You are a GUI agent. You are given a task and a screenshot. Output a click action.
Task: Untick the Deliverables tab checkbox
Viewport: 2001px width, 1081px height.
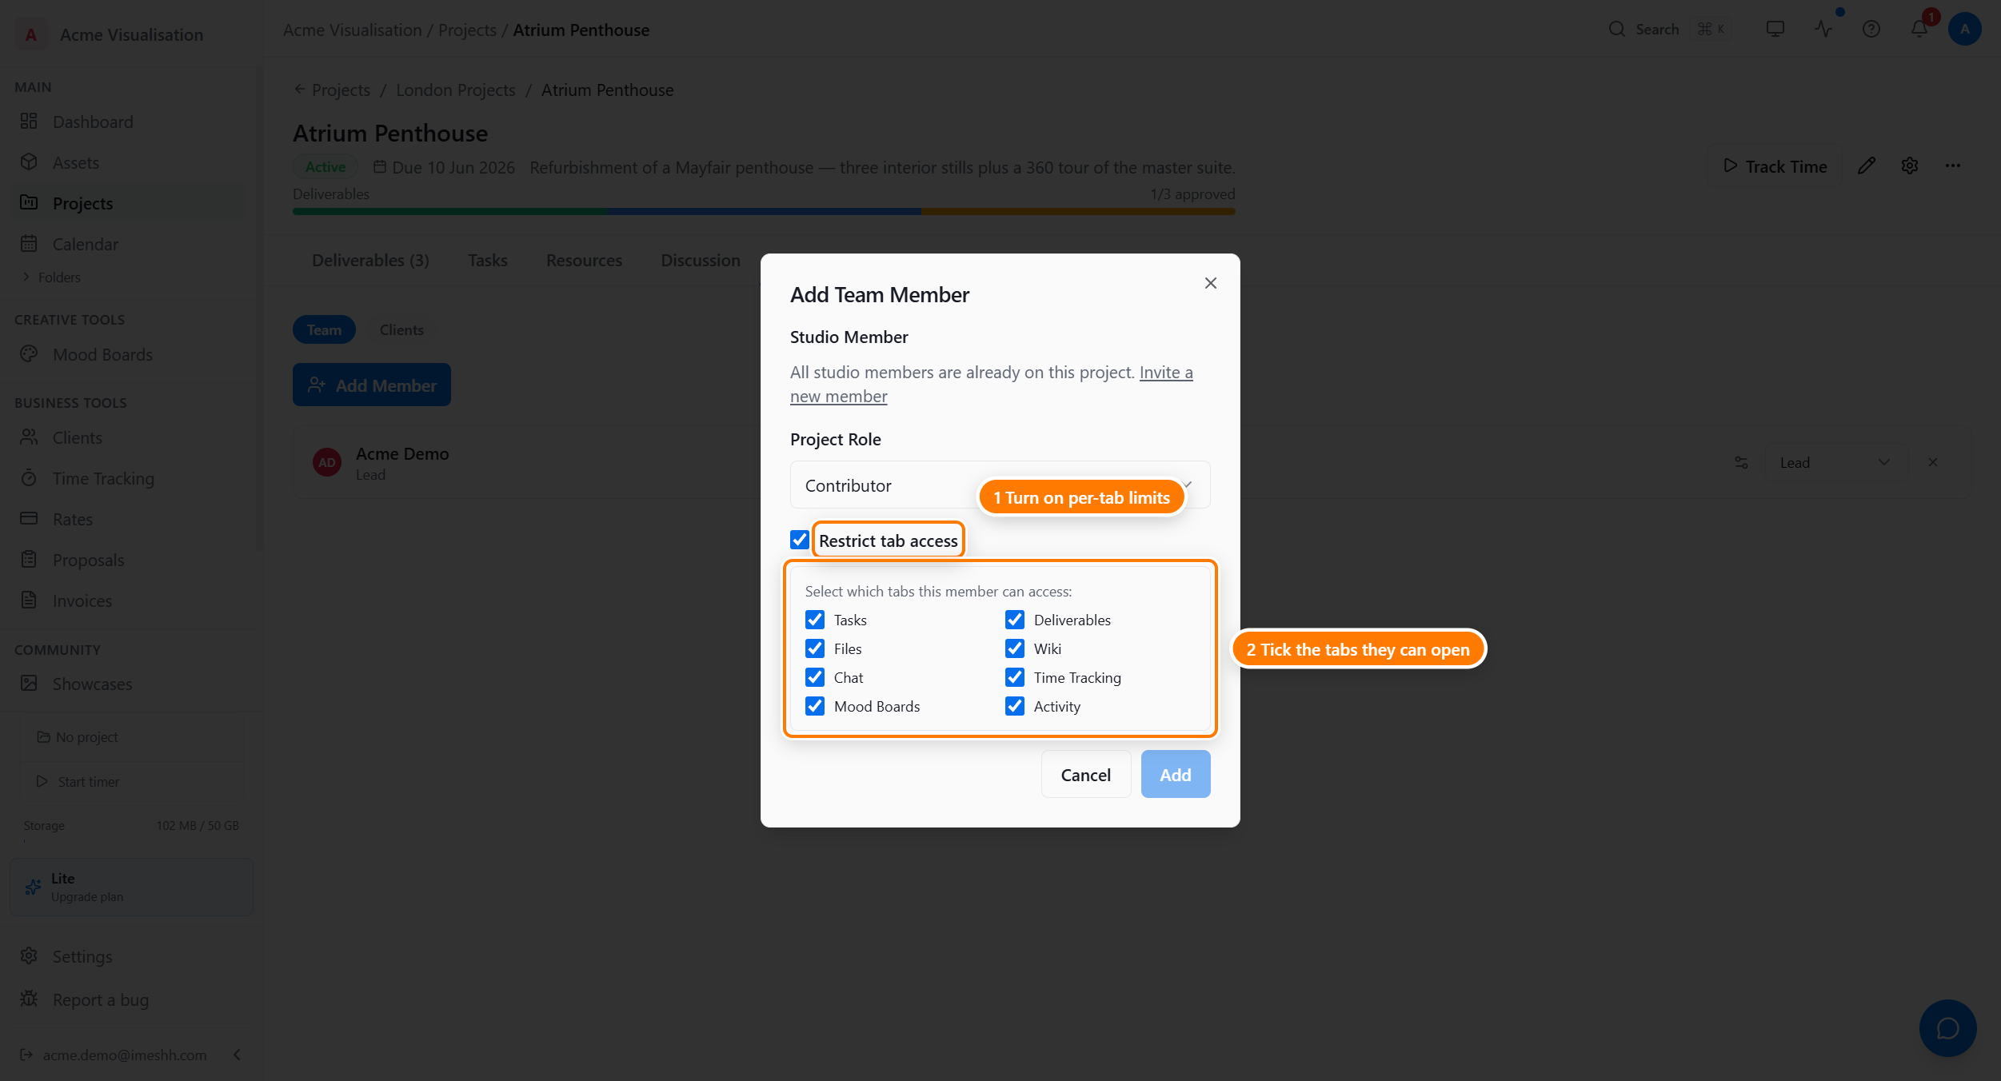click(1015, 620)
